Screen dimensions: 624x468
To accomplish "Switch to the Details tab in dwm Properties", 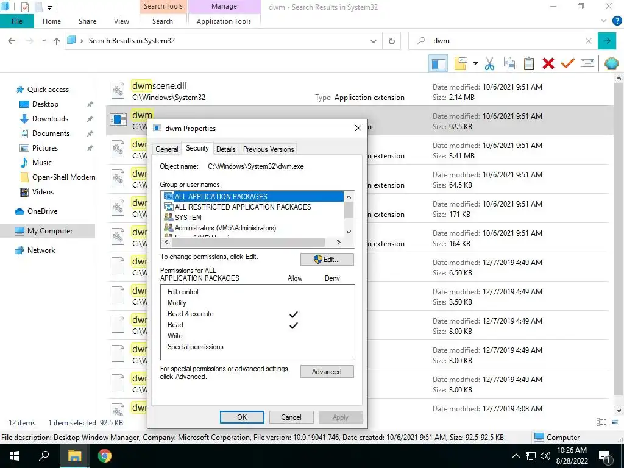I will 225,149.
